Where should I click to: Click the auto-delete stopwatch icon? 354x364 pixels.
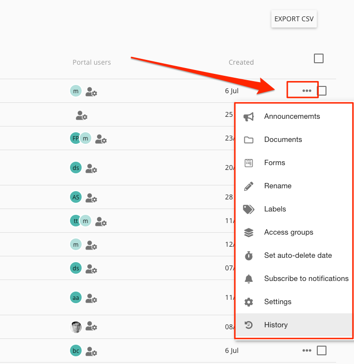tap(249, 255)
